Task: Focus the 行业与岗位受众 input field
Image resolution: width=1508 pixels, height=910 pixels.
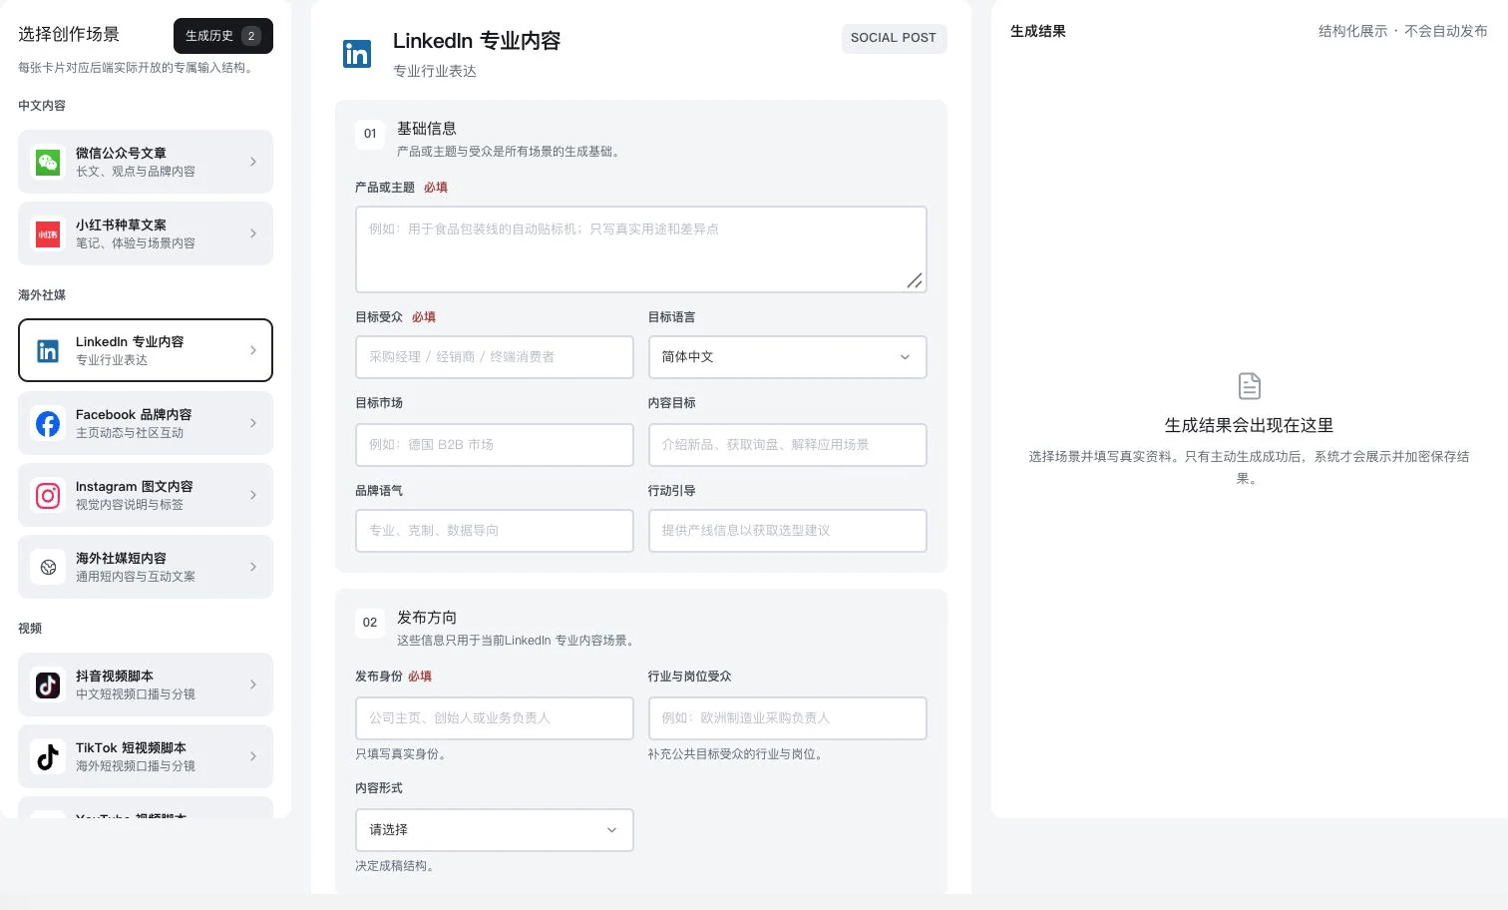Action: [788, 718]
